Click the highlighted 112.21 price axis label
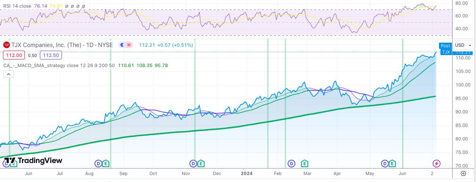 (464, 53)
